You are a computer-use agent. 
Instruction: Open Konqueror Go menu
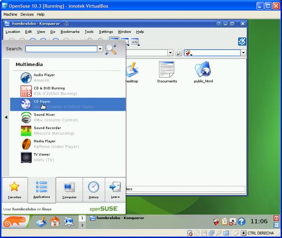53,32
